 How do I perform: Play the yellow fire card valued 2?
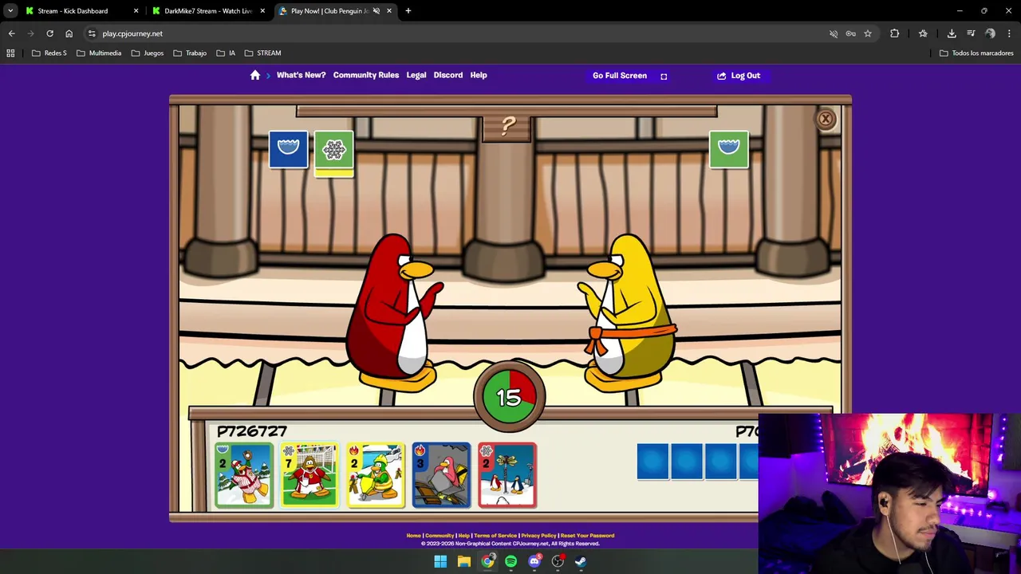pyautogui.click(x=376, y=475)
